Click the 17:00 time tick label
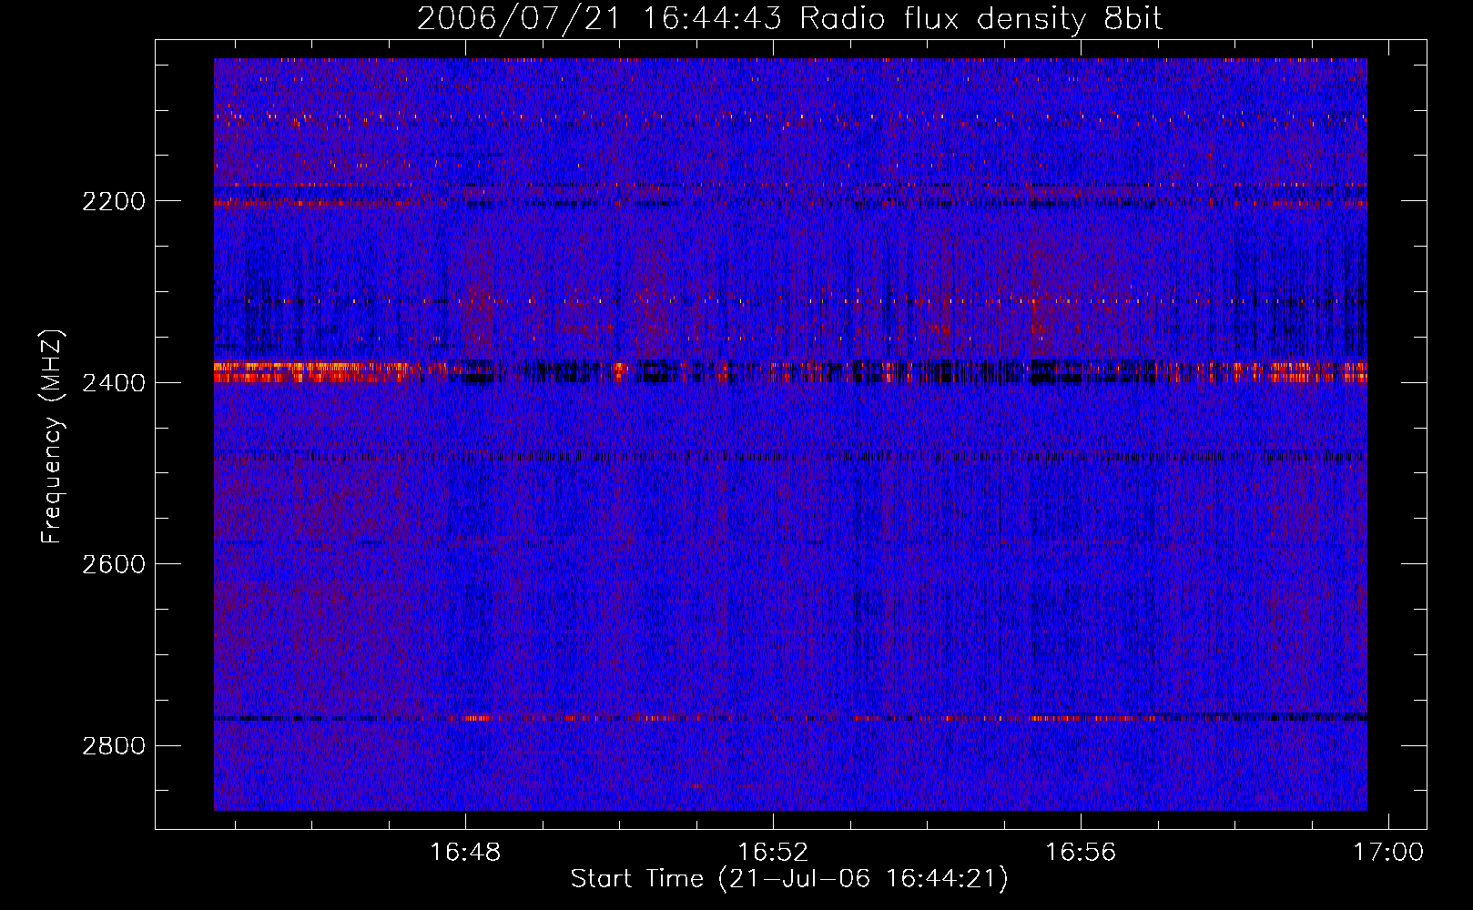The height and width of the screenshot is (910, 1473). pyautogui.click(x=1388, y=853)
